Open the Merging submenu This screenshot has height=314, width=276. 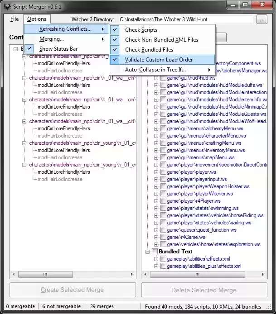pos(52,39)
